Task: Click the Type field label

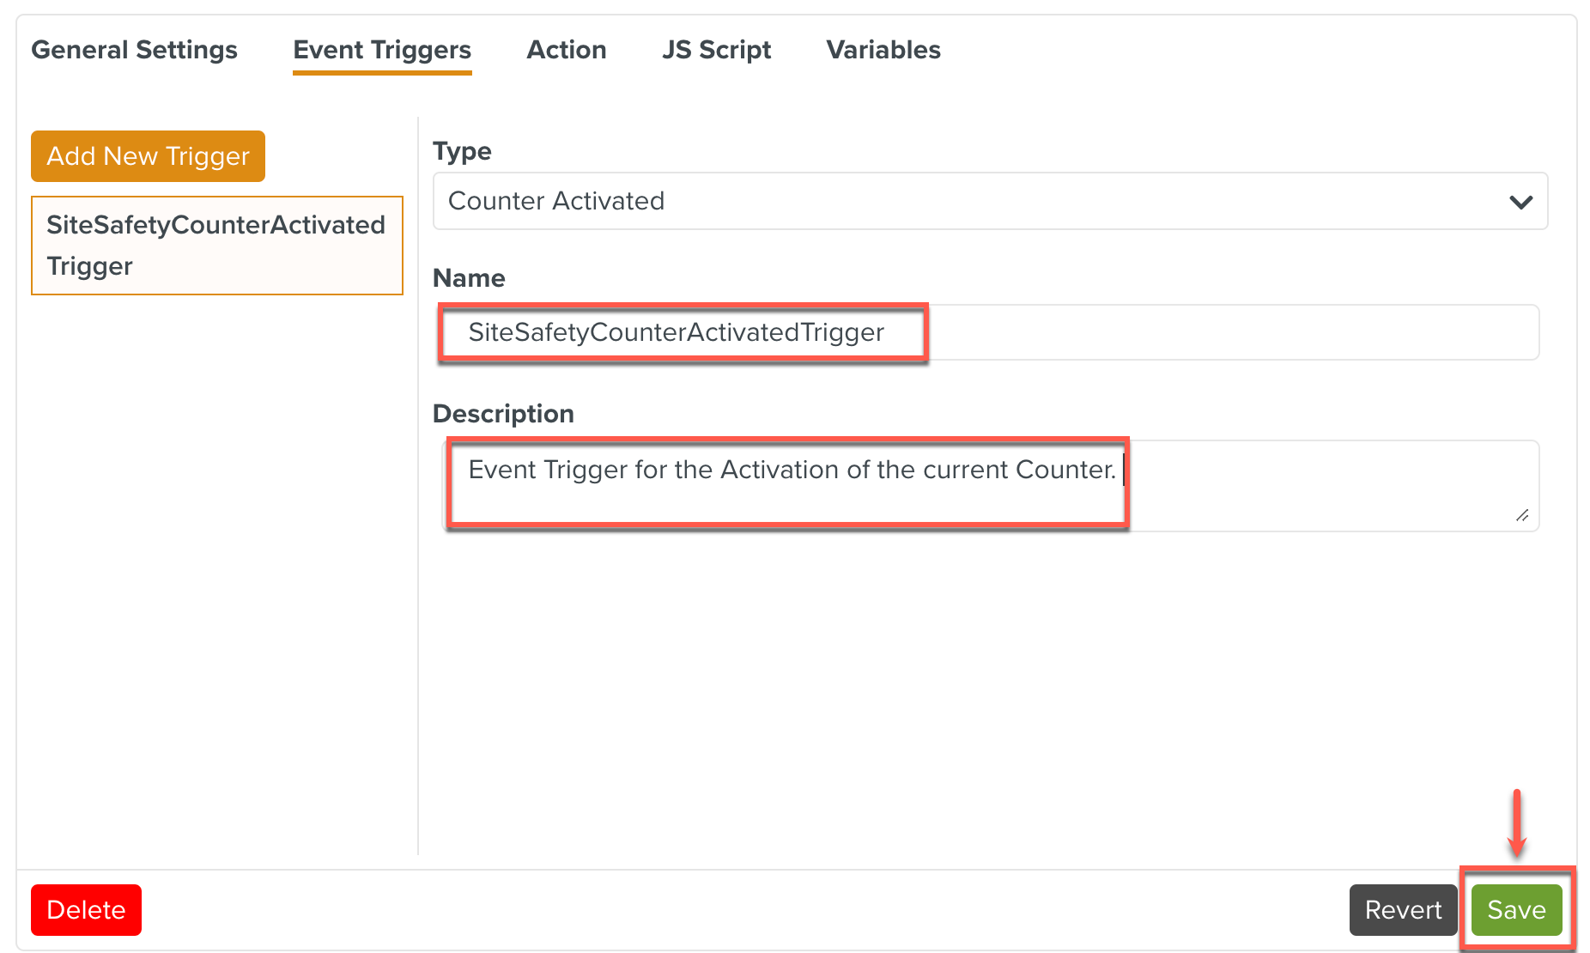Action: 462,151
